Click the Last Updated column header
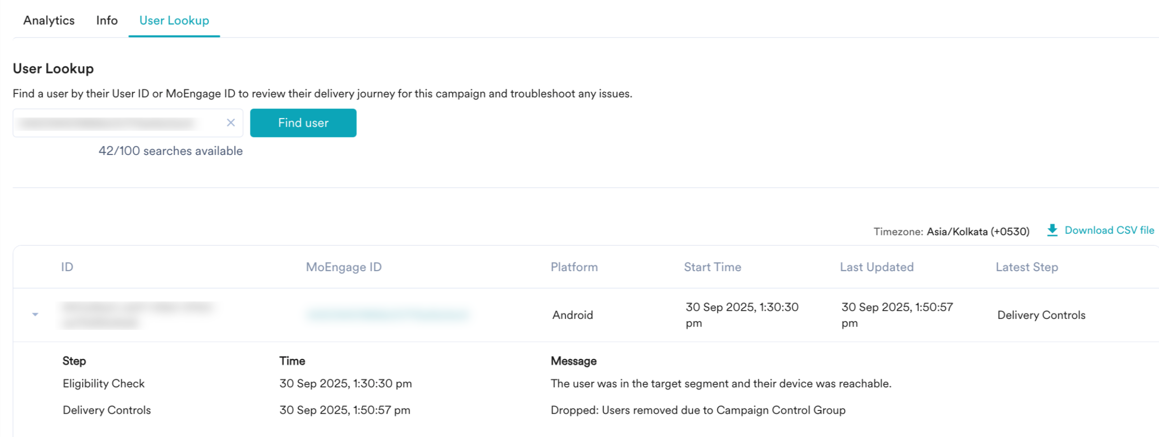Screen dimensions: 1159x437 point(876,267)
